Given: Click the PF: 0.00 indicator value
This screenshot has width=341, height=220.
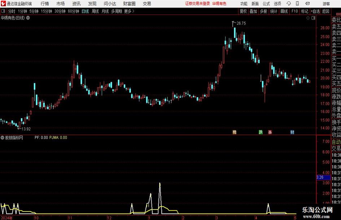Looking at the screenshot, I should pyautogui.click(x=41, y=137).
